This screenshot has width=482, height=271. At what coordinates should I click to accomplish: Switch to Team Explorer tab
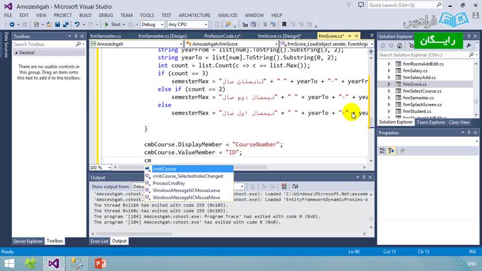(431, 123)
